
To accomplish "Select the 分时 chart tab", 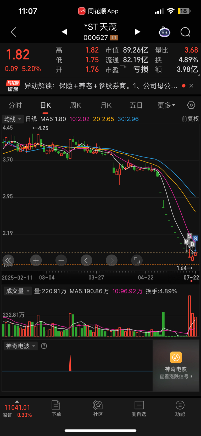I will pyautogui.click(x=15, y=105).
